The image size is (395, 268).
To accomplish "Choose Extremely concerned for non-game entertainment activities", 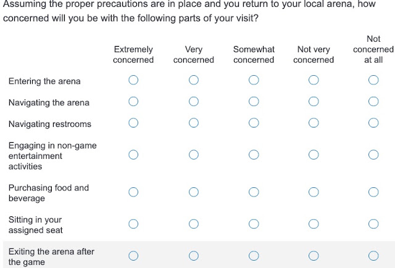I will pos(133,155).
